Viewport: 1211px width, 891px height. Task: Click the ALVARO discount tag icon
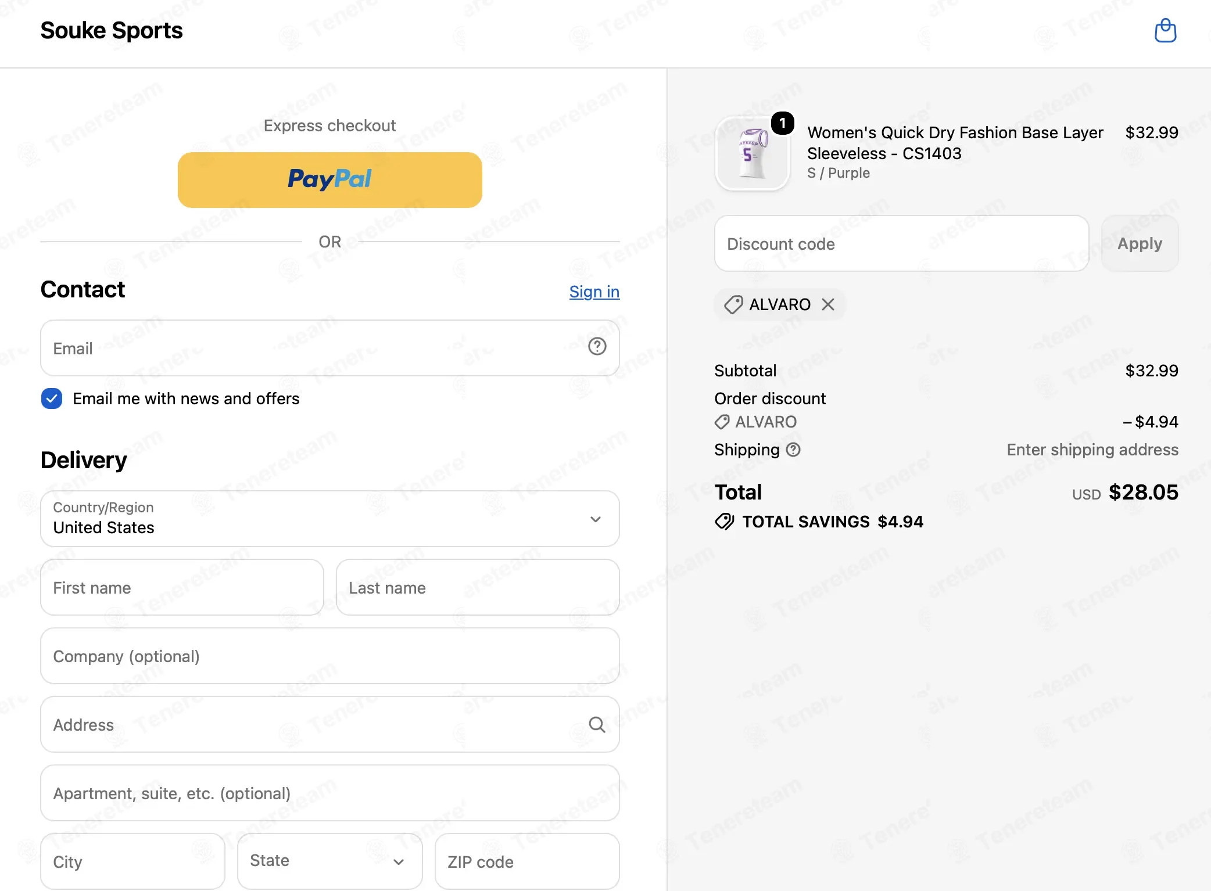click(733, 304)
